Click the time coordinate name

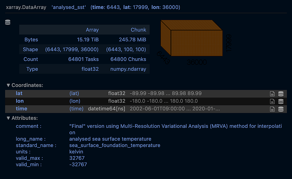tap(22, 108)
